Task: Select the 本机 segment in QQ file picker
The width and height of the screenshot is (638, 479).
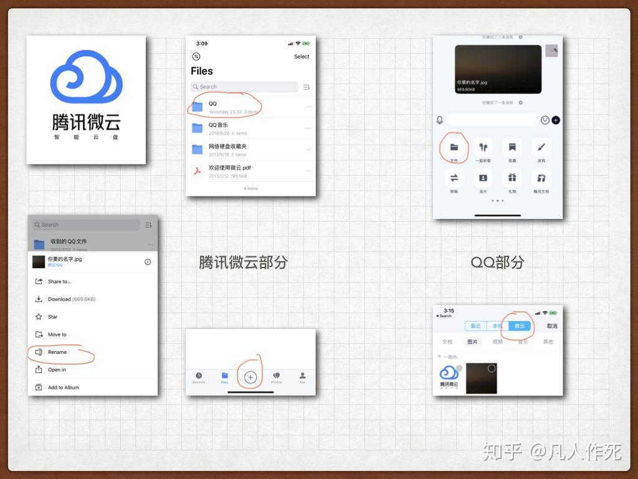Action: click(x=497, y=326)
